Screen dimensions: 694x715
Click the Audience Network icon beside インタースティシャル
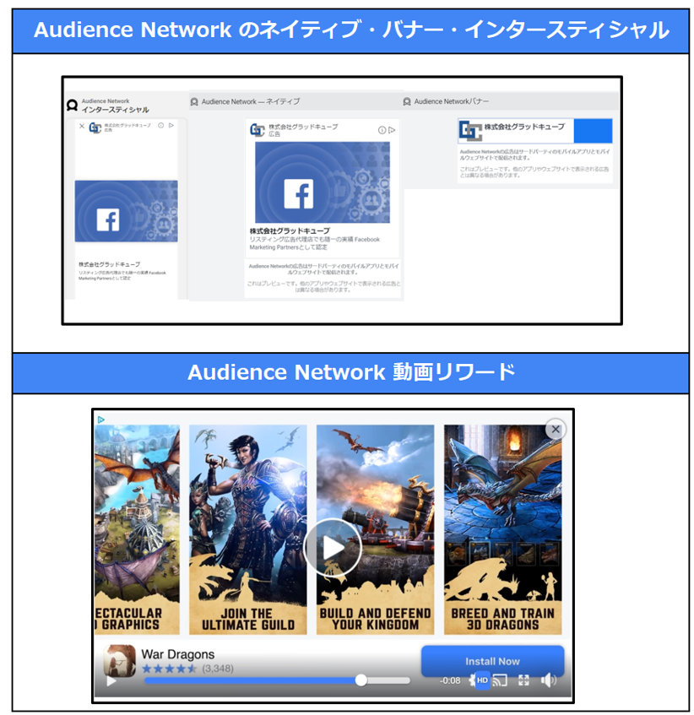click(72, 106)
